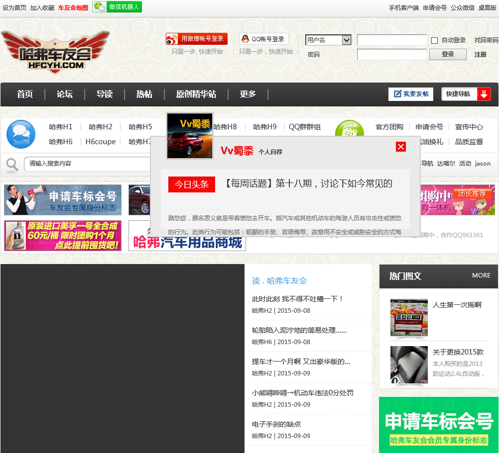This screenshot has width=499, height=453.
Task: Open post 小熊嘚哔嘚→机动车违法0分处罚
Action: pos(303,393)
